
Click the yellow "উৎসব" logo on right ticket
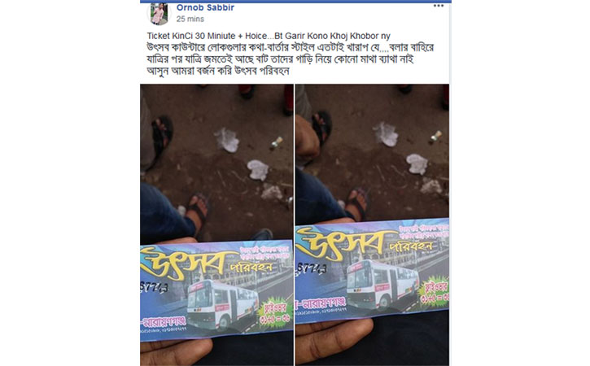[340, 242]
